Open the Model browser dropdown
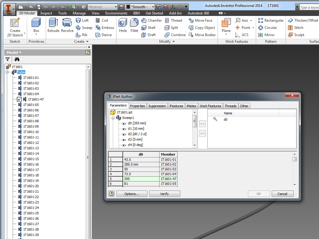319x239 pixels. pyautogui.click(x=14, y=52)
